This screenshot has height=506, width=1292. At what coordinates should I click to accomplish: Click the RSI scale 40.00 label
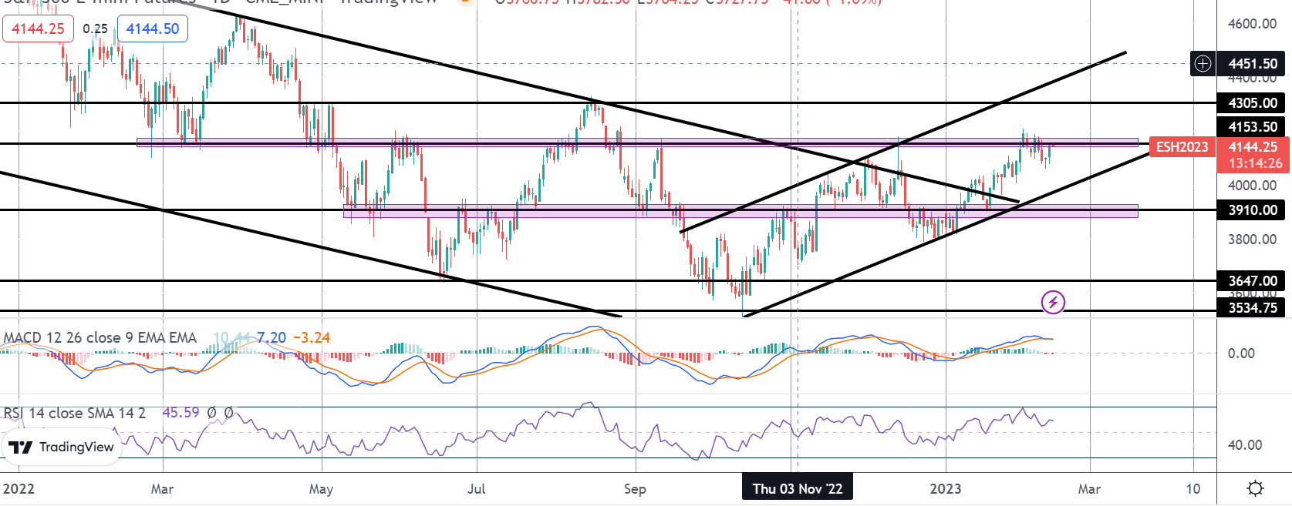1244,444
